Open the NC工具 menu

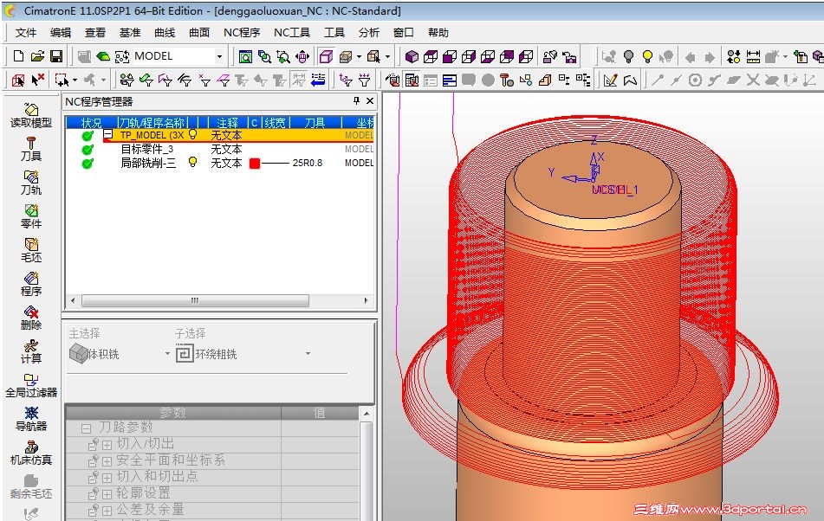tap(292, 33)
